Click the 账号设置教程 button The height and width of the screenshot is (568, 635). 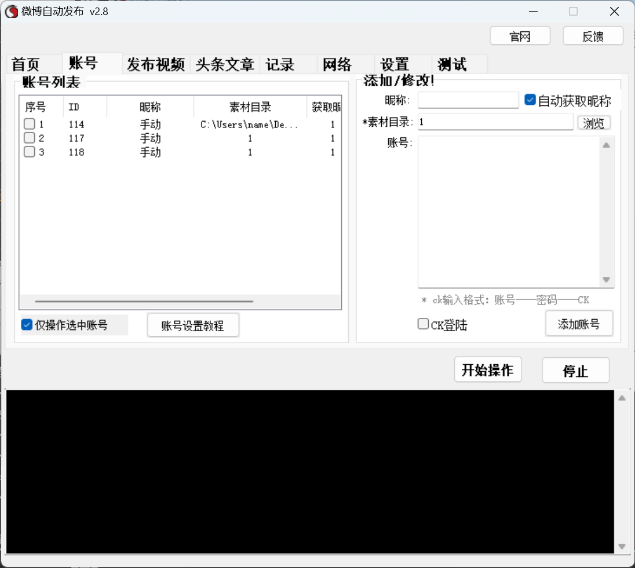[x=193, y=325]
